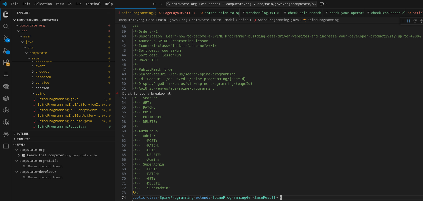The width and height of the screenshot is (423, 201).
Task: Collapse the computate.org root folder
Action: click(x=17, y=25)
